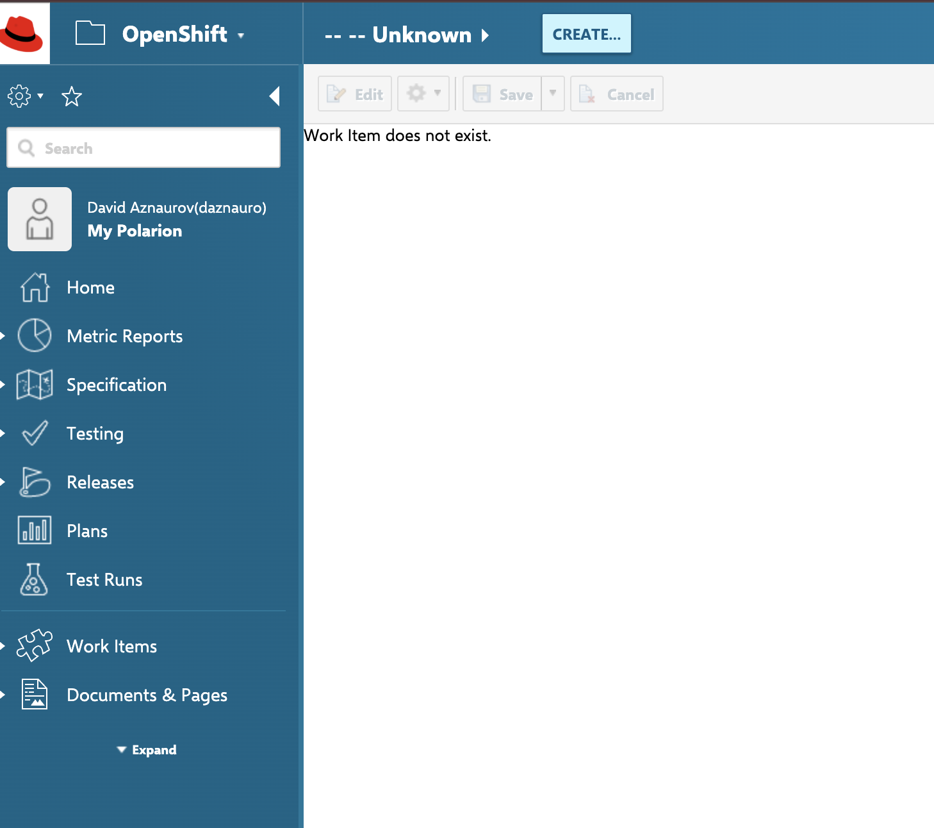
Task: Click the Metric Reports pie chart icon
Action: tap(35, 335)
